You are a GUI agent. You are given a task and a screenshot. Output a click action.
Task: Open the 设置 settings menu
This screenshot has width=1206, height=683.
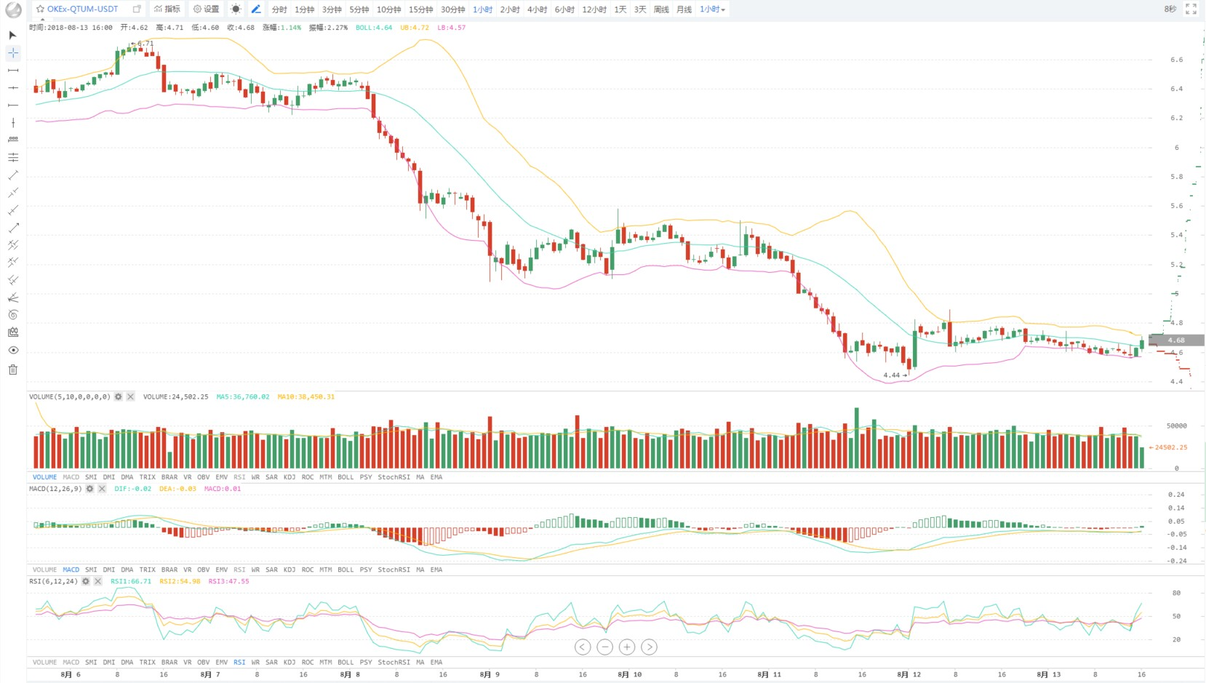pyautogui.click(x=206, y=9)
